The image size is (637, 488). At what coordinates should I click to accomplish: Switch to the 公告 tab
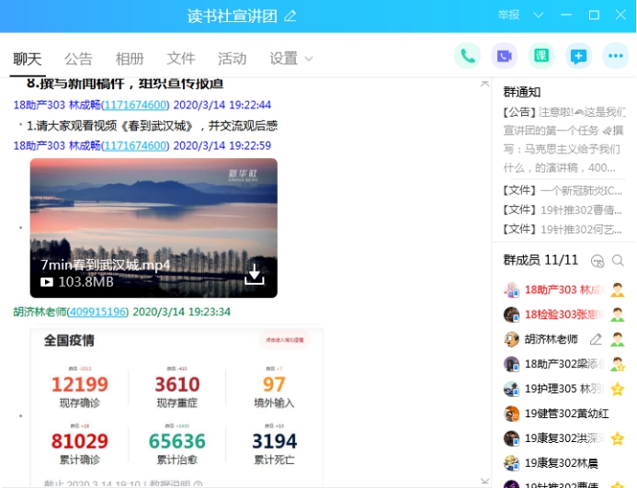78,59
